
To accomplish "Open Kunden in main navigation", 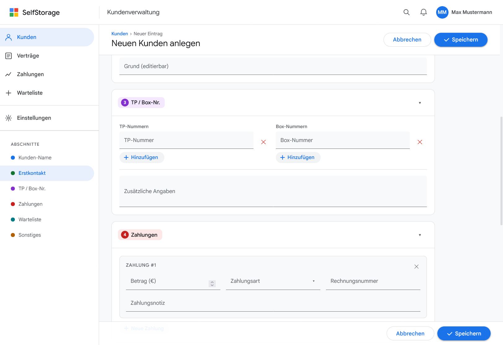I will 47,37.
